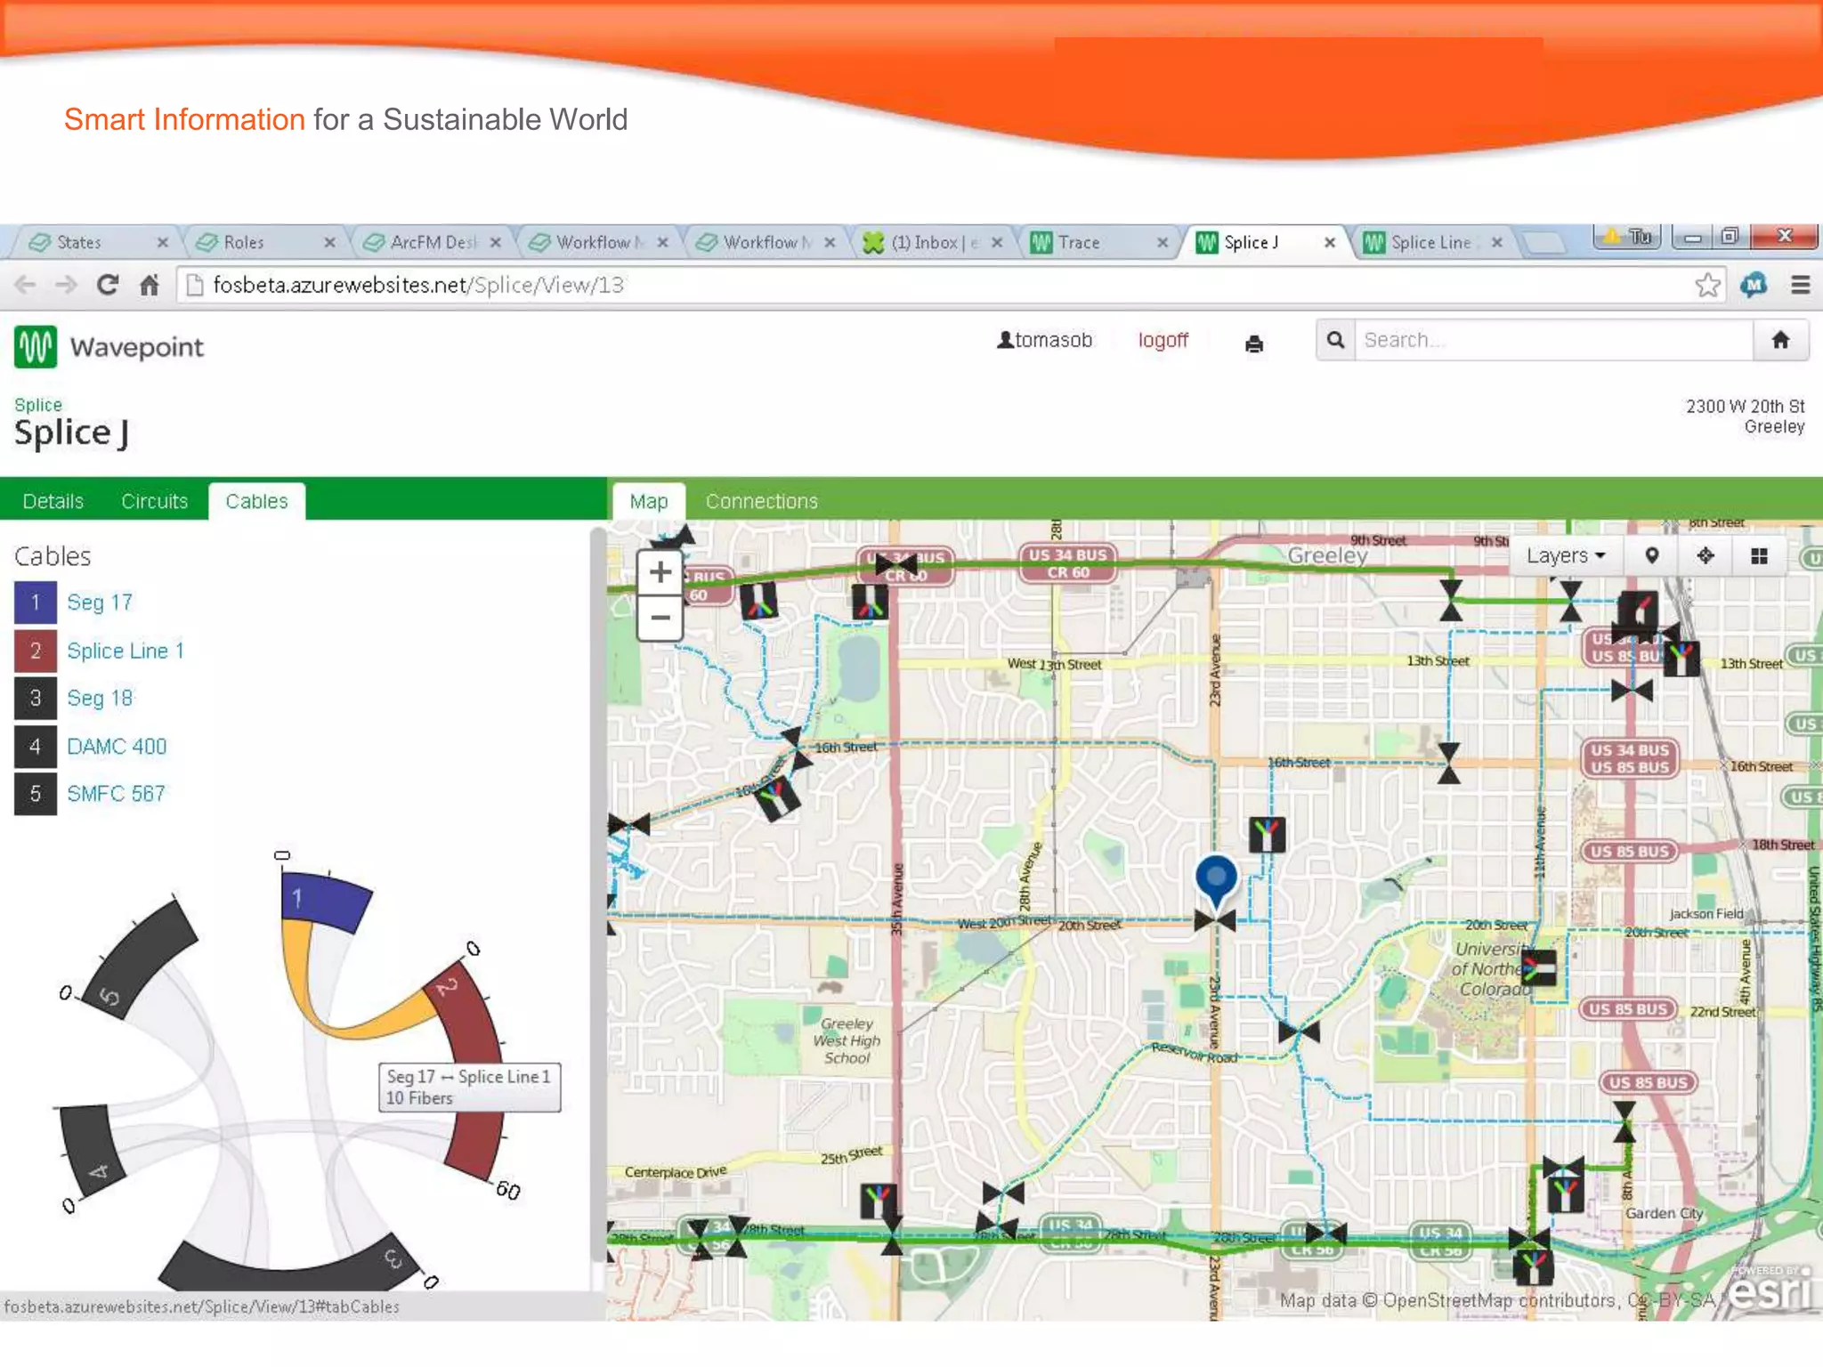Click the search magnifier icon
Screen dimensions: 1823x1367
[x=1335, y=340]
